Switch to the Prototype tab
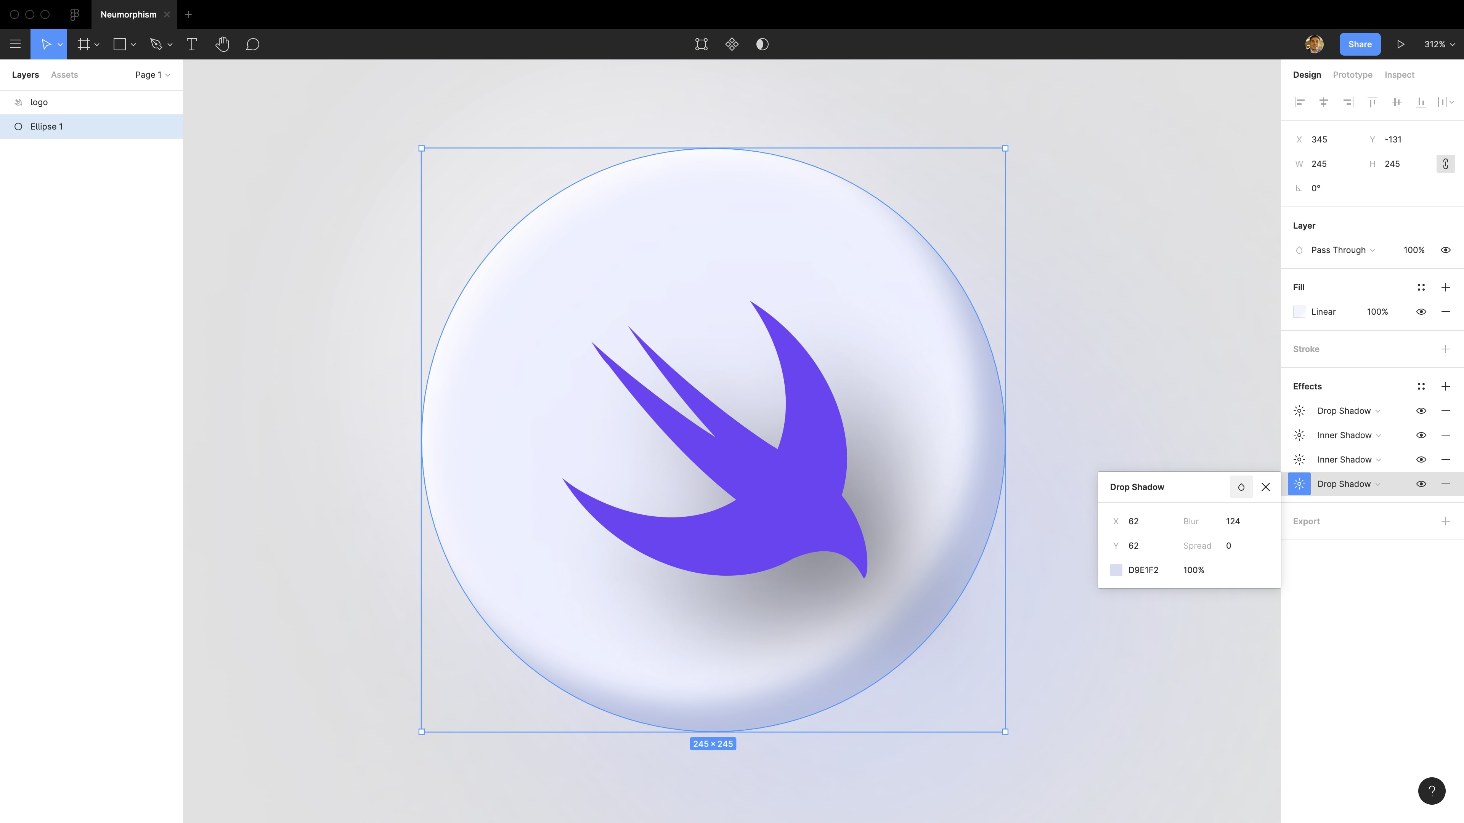1464x823 pixels. (x=1352, y=75)
